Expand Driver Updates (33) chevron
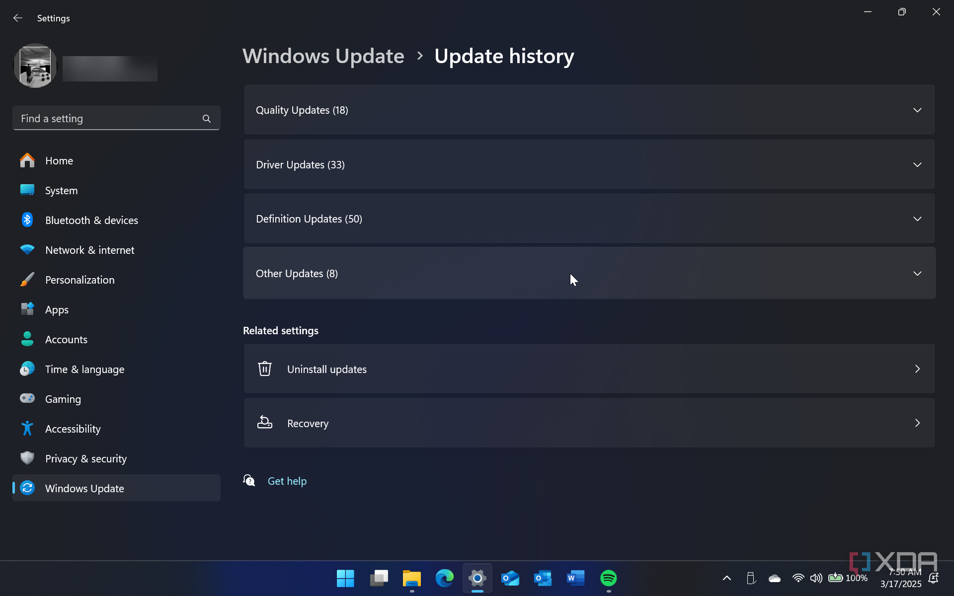Viewport: 954px width, 596px height. (x=917, y=164)
